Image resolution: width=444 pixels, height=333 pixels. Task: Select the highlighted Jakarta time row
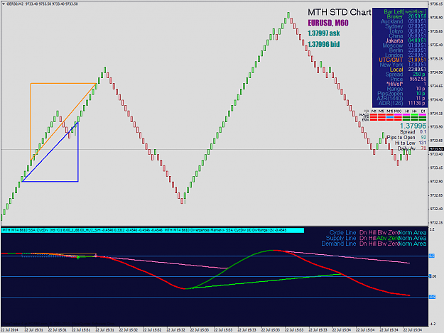406,40
